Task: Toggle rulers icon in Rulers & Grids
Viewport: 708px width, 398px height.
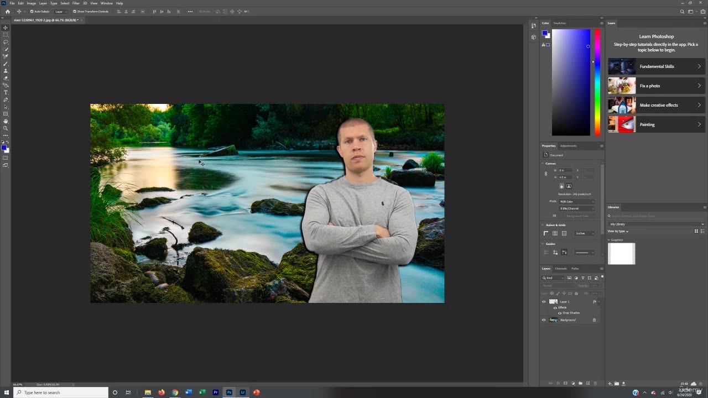Action: [x=546, y=233]
